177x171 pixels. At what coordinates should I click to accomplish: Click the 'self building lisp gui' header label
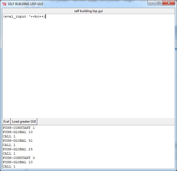point(88,11)
